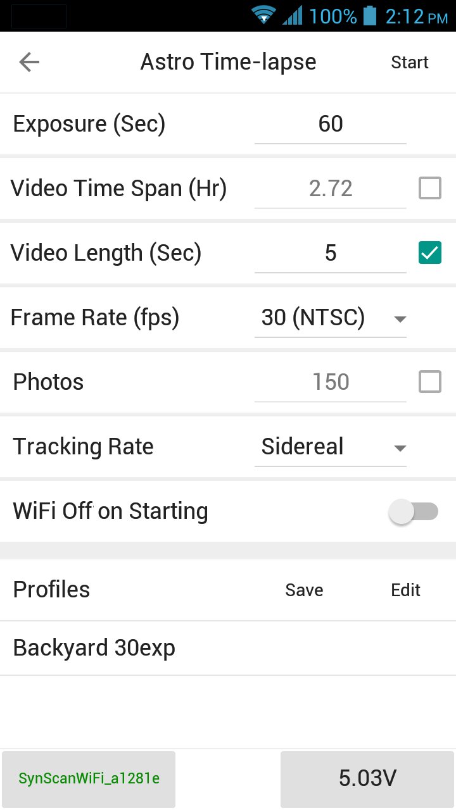This screenshot has width=456, height=810.
Task: Tap the Video Time Span value field
Action: 330,189
